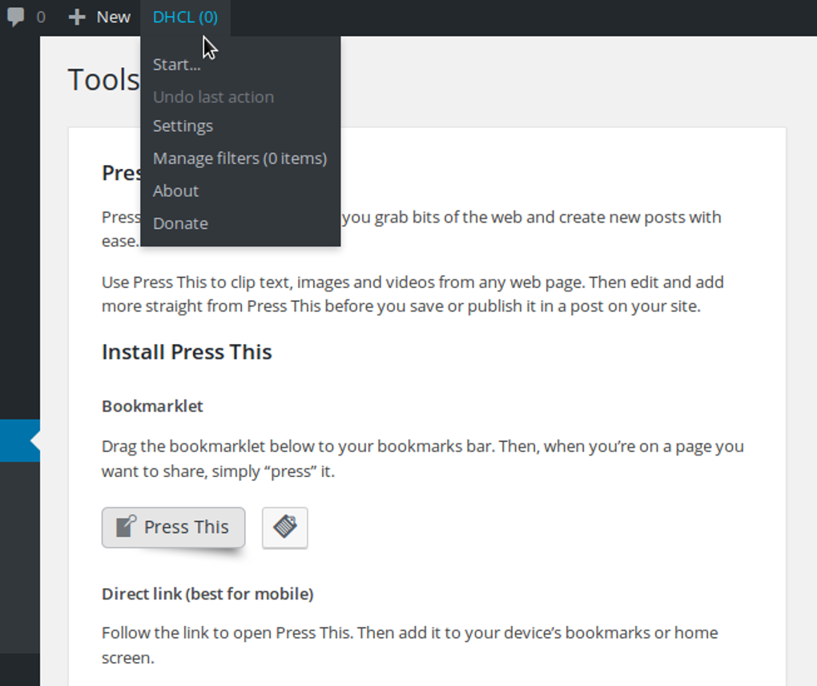817x686 pixels.
Task: Open comments via the speech bubble icon
Action: point(16,16)
